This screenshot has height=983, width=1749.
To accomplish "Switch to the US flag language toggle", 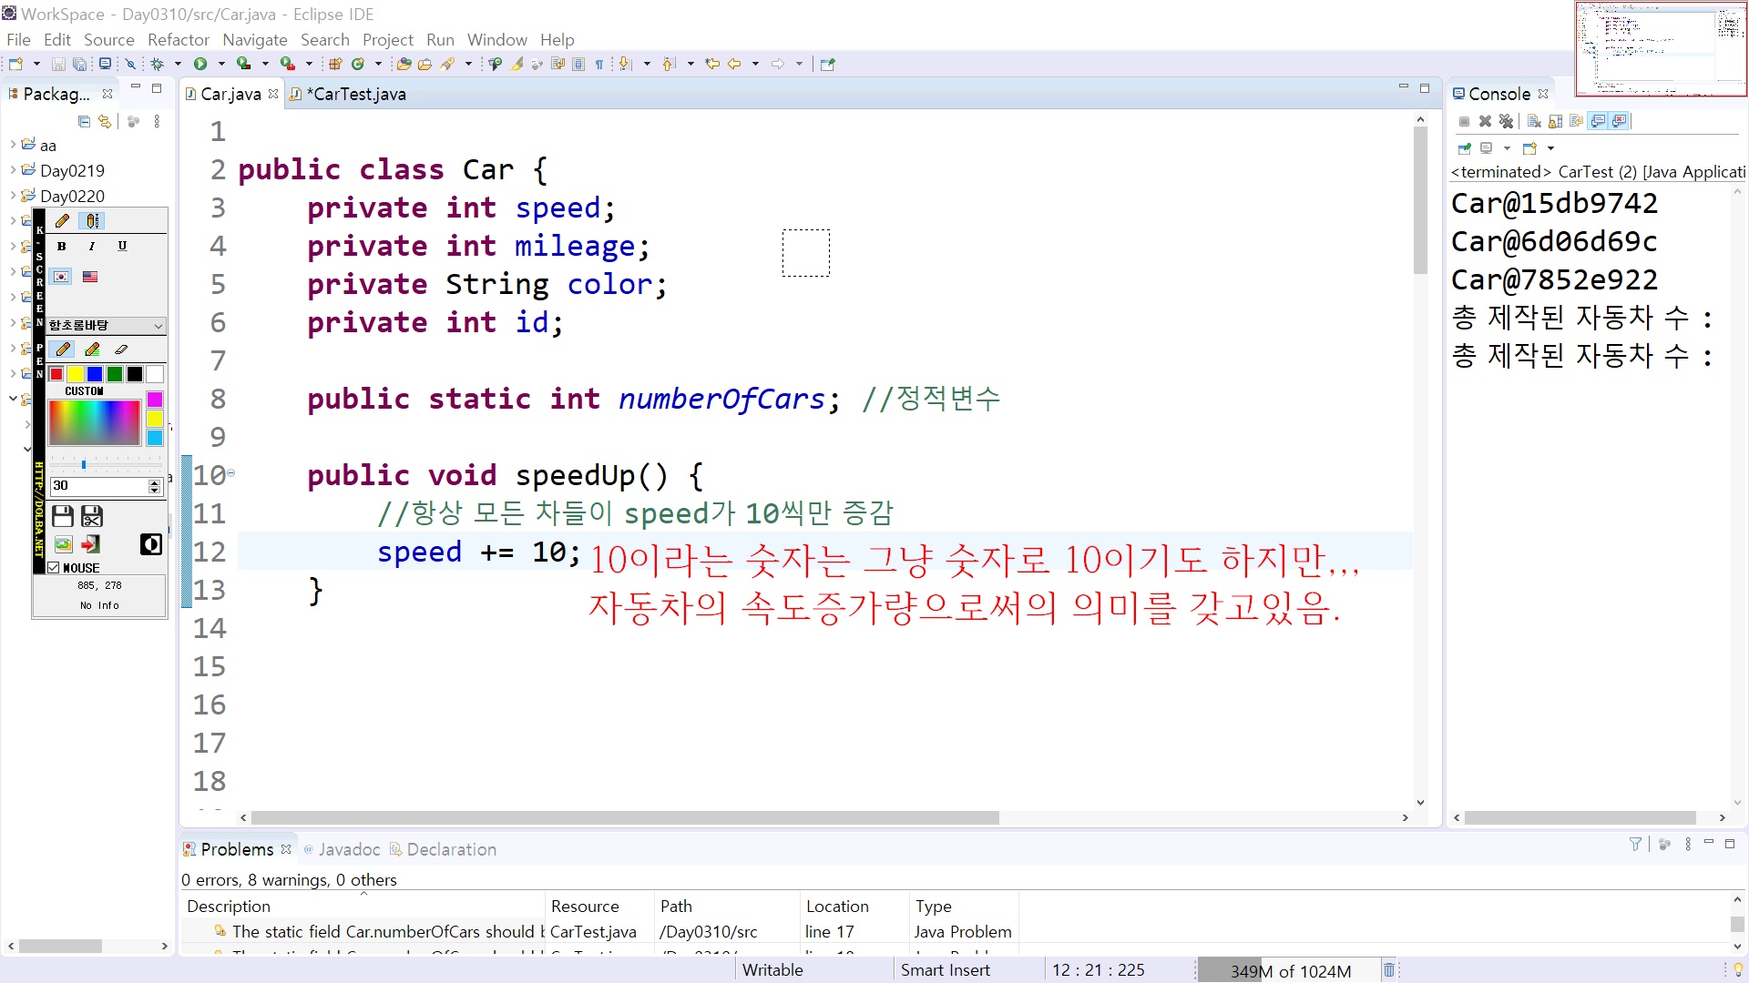I will pos(90,277).
